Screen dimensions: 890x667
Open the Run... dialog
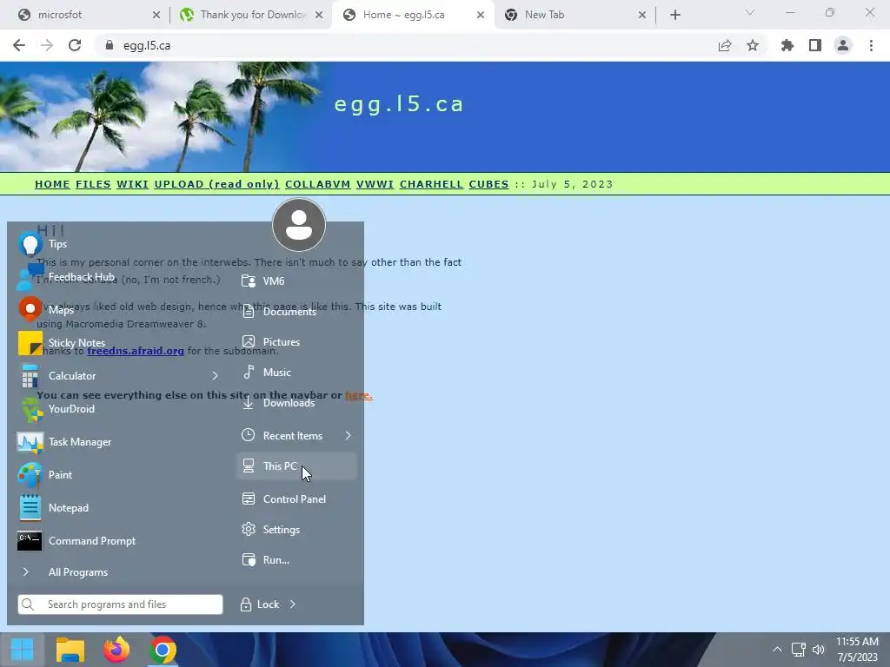[296, 560]
